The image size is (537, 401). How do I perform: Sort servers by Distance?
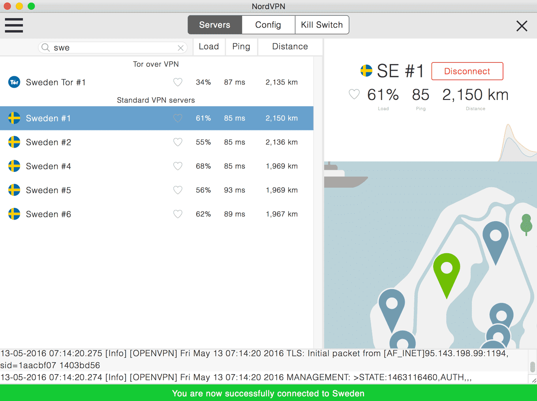(290, 47)
